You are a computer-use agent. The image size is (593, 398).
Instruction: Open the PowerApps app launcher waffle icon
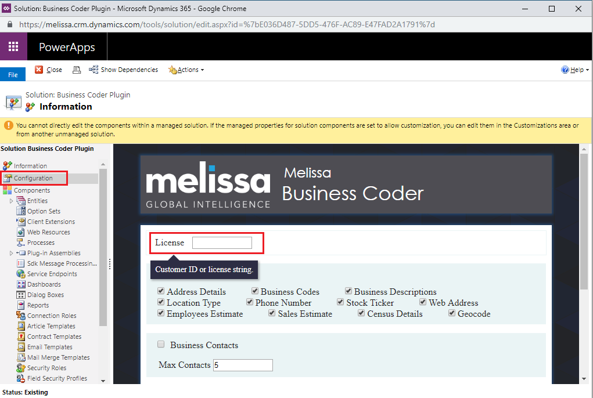(x=13, y=47)
